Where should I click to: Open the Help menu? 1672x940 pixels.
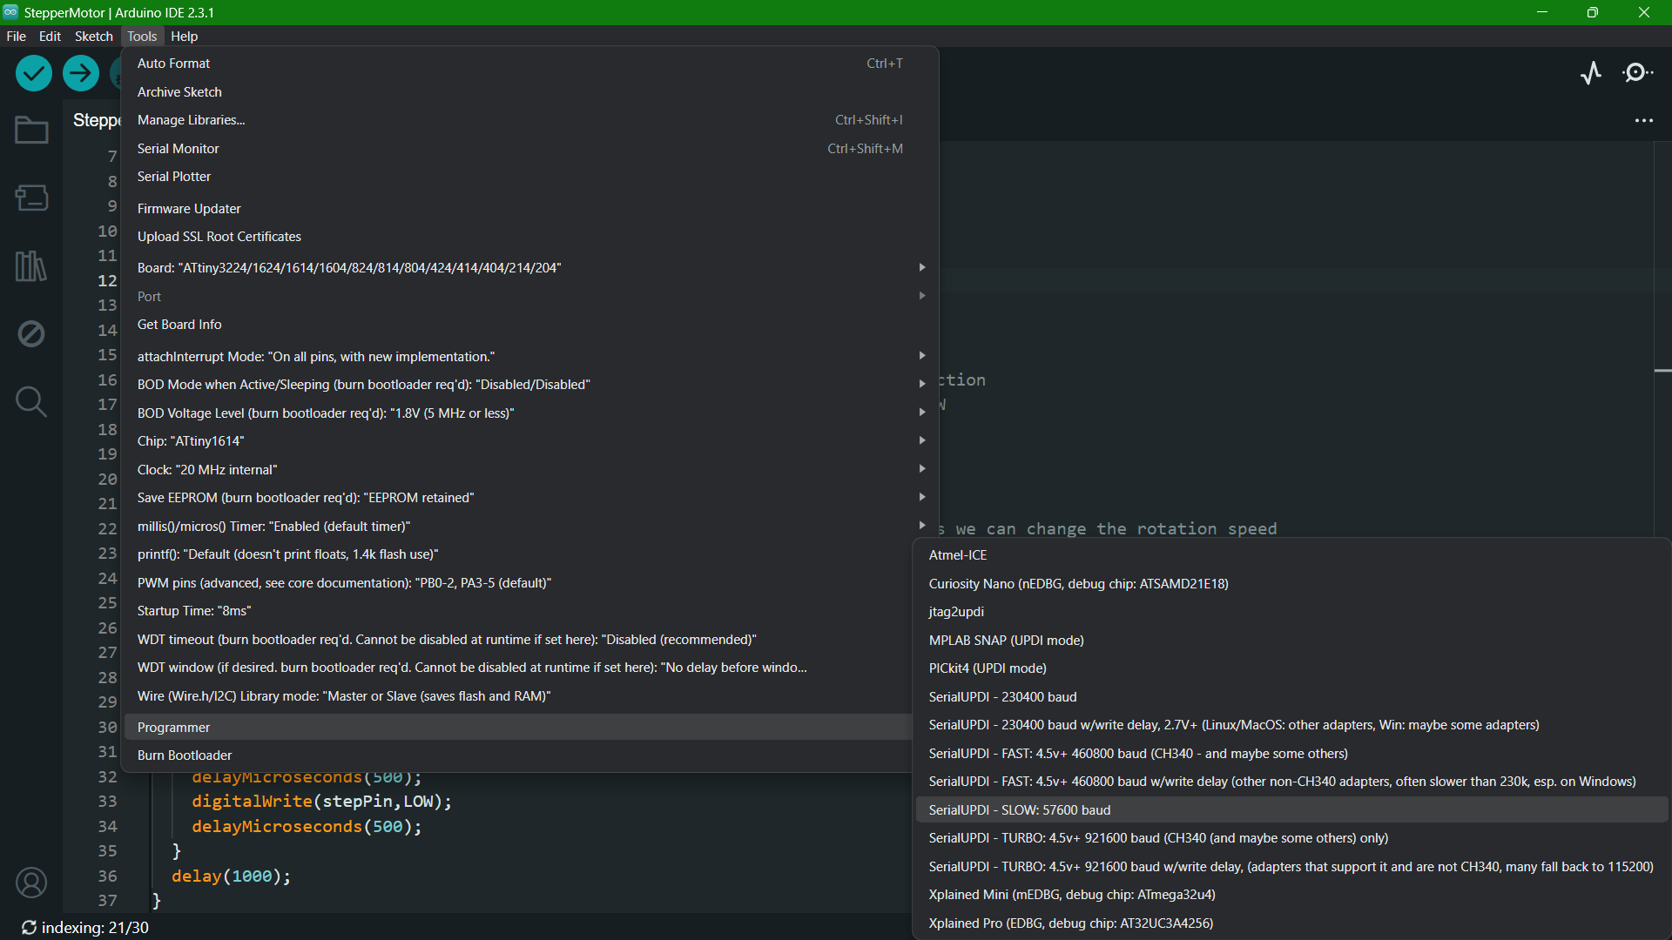tap(185, 37)
